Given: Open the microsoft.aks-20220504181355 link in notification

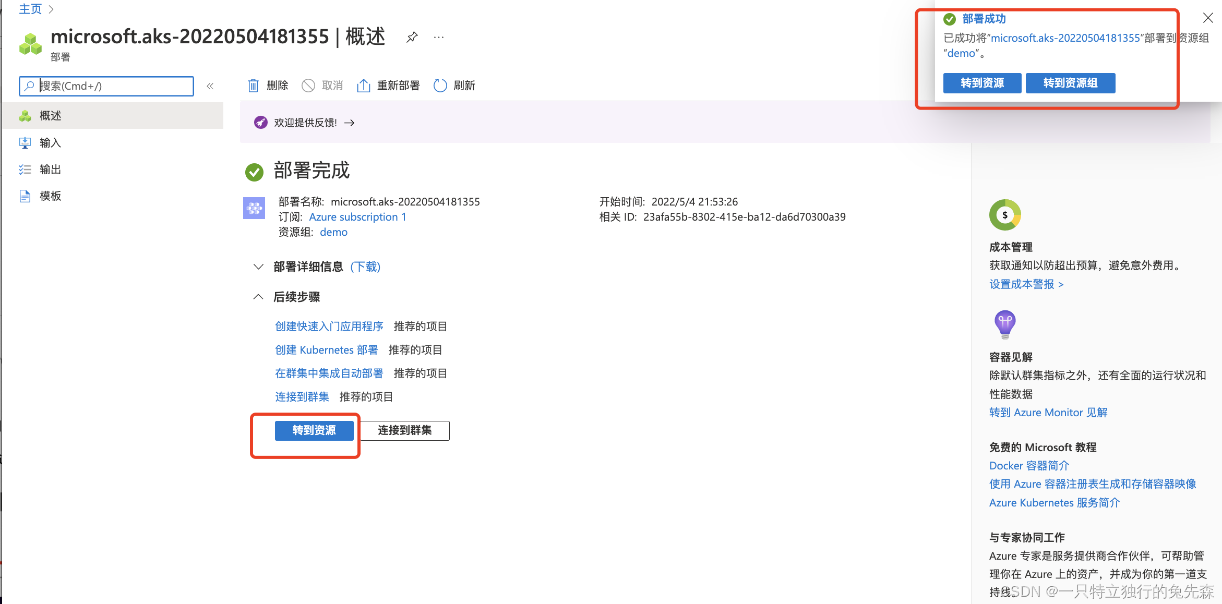Looking at the screenshot, I should pyautogui.click(x=1065, y=38).
